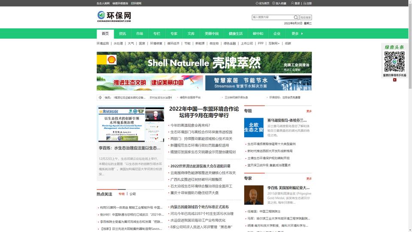The height and width of the screenshot is (232, 412).
Task: Open the 旧环保网 top bar link
Action: [x=136, y=3]
